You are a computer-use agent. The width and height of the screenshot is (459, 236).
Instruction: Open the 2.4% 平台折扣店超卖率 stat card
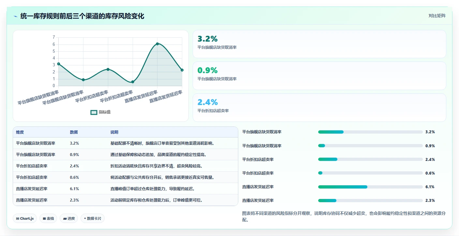click(319, 108)
